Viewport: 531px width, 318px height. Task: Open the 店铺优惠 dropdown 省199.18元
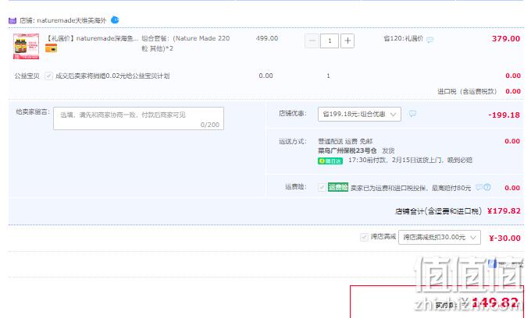pos(359,115)
